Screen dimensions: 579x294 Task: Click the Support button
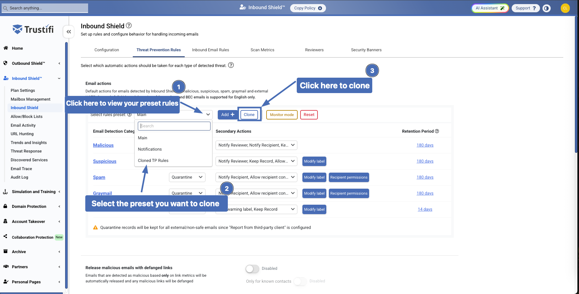(x=526, y=8)
